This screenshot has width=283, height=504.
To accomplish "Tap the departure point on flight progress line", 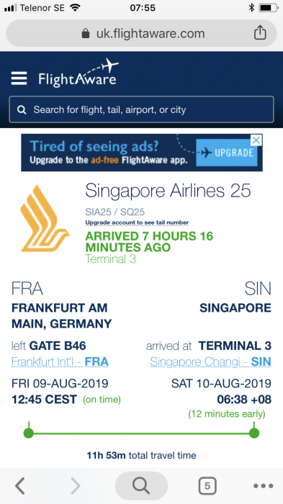I will point(29,433).
